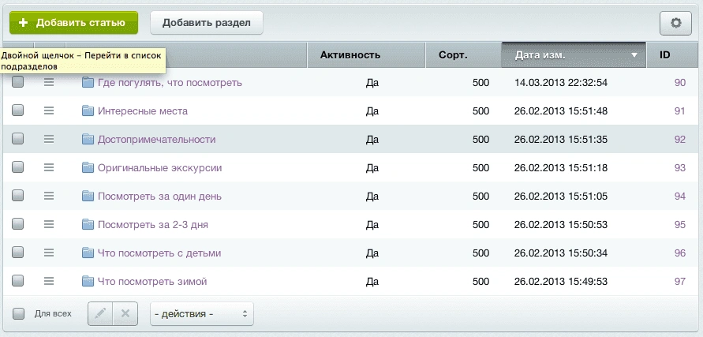Click date 26.02.2013 15:51:35

point(561,140)
